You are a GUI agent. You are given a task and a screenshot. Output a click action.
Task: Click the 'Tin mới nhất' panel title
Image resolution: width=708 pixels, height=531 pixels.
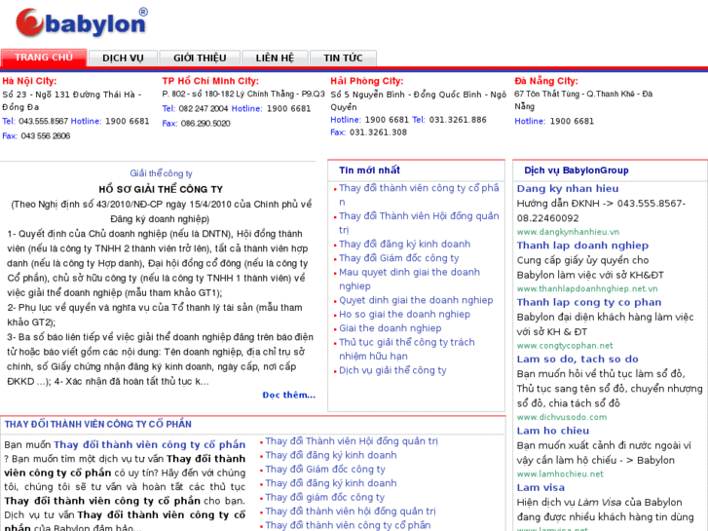click(369, 171)
